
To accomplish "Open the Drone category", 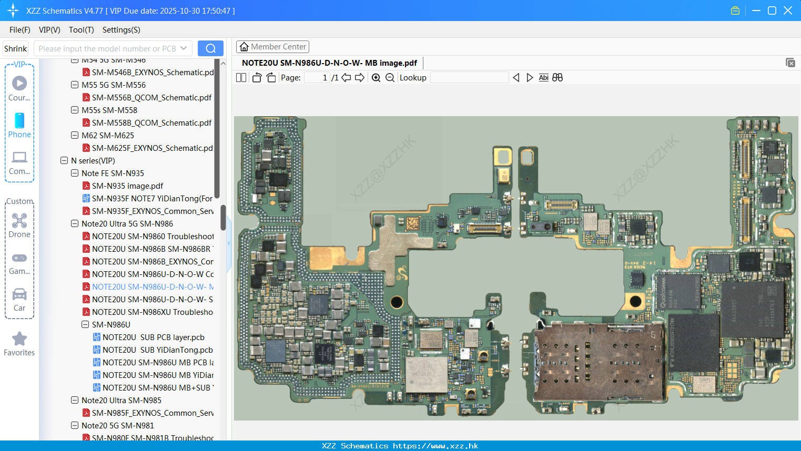I will (x=19, y=225).
